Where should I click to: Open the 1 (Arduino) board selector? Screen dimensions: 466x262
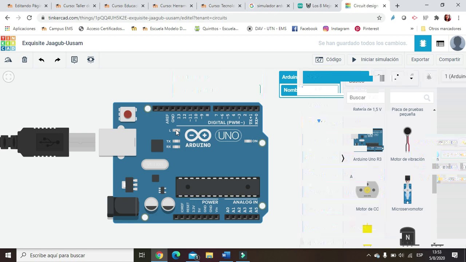tap(453, 76)
